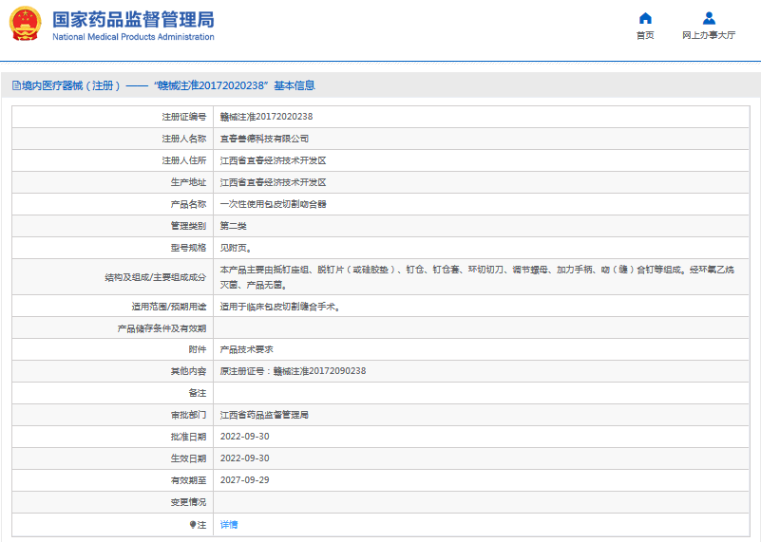Select value 赣械注准20172020238 in table
The width and height of the screenshot is (761, 542).
tap(266, 117)
